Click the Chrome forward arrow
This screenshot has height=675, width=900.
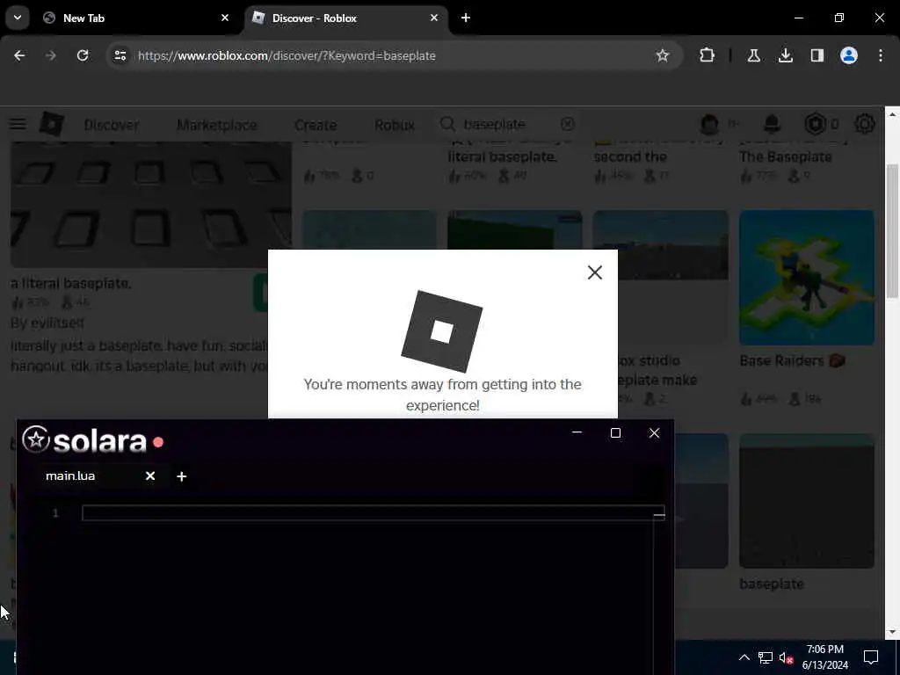coord(50,55)
